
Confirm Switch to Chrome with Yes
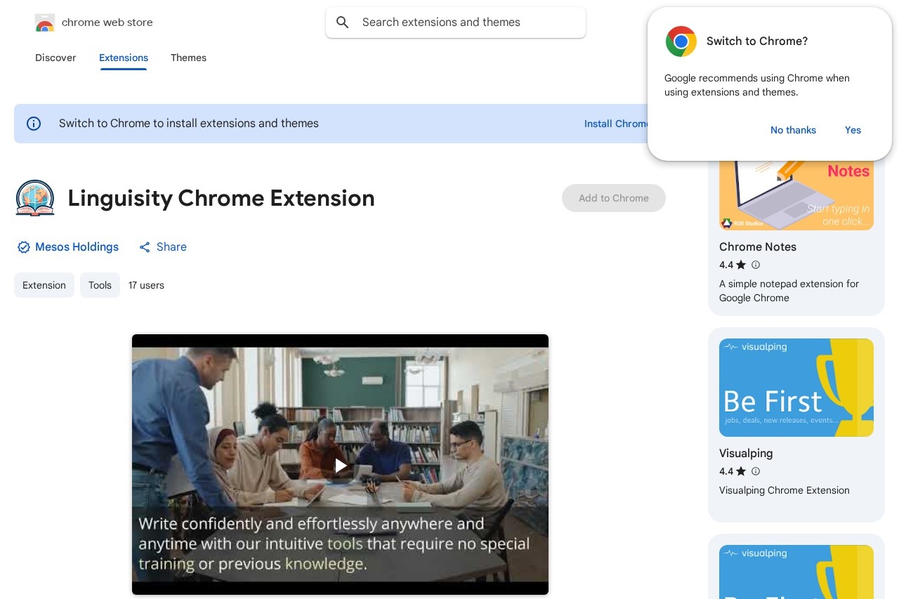[853, 130]
